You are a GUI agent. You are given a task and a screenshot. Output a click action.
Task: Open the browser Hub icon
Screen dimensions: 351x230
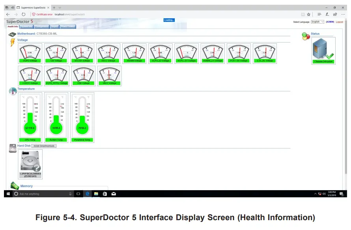pyautogui.click(x=319, y=14)
